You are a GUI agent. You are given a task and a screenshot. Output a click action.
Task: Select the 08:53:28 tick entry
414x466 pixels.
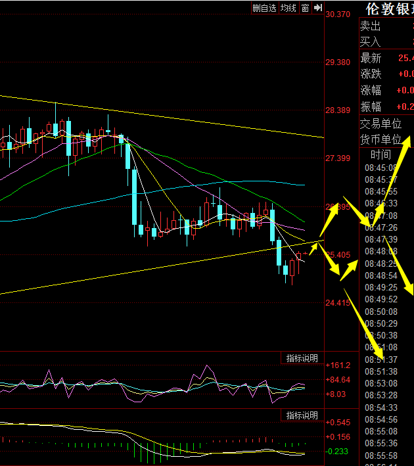click(380, 395)
